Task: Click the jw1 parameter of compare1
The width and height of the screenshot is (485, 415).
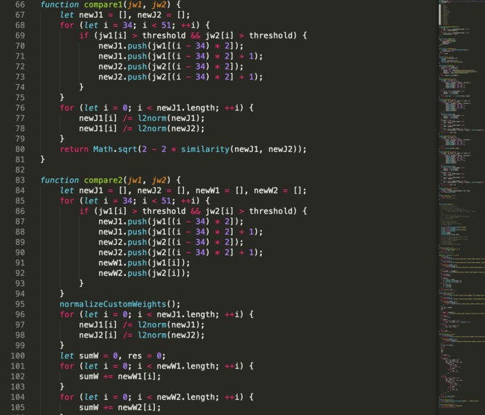Action: point(135,4)
